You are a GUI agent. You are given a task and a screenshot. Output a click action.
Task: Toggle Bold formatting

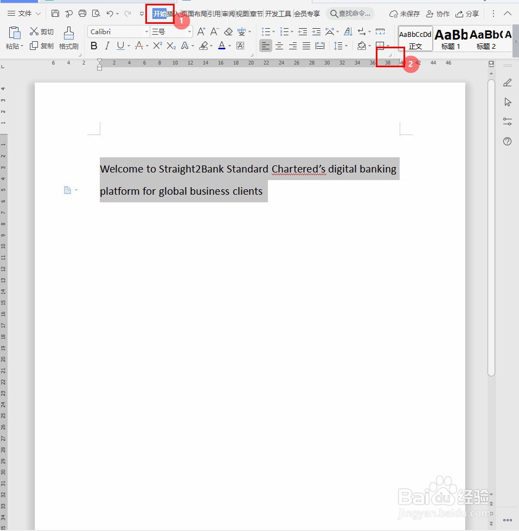(94, 46)
